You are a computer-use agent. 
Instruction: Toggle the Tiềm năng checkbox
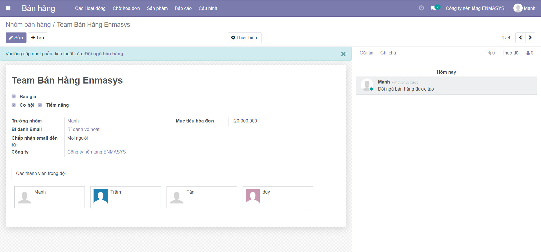pyautogui.click(x=40, y=105)
